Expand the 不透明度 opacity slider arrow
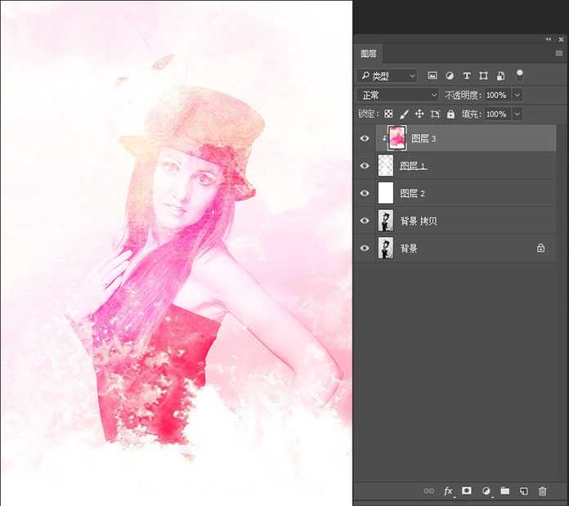 517,95
